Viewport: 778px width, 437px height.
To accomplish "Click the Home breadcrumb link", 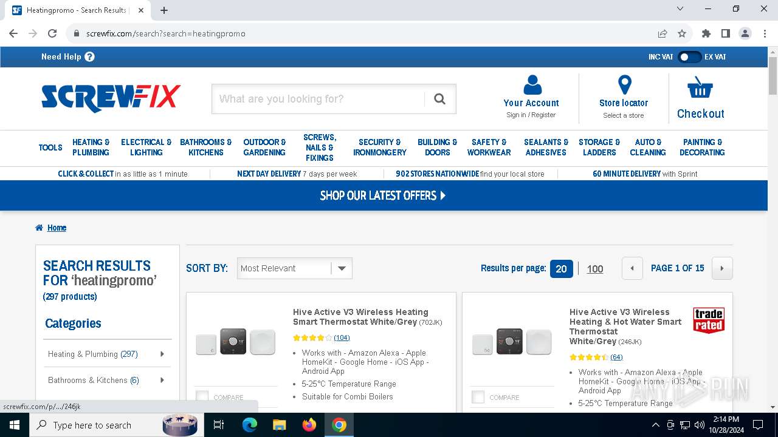I will point(57,228).
